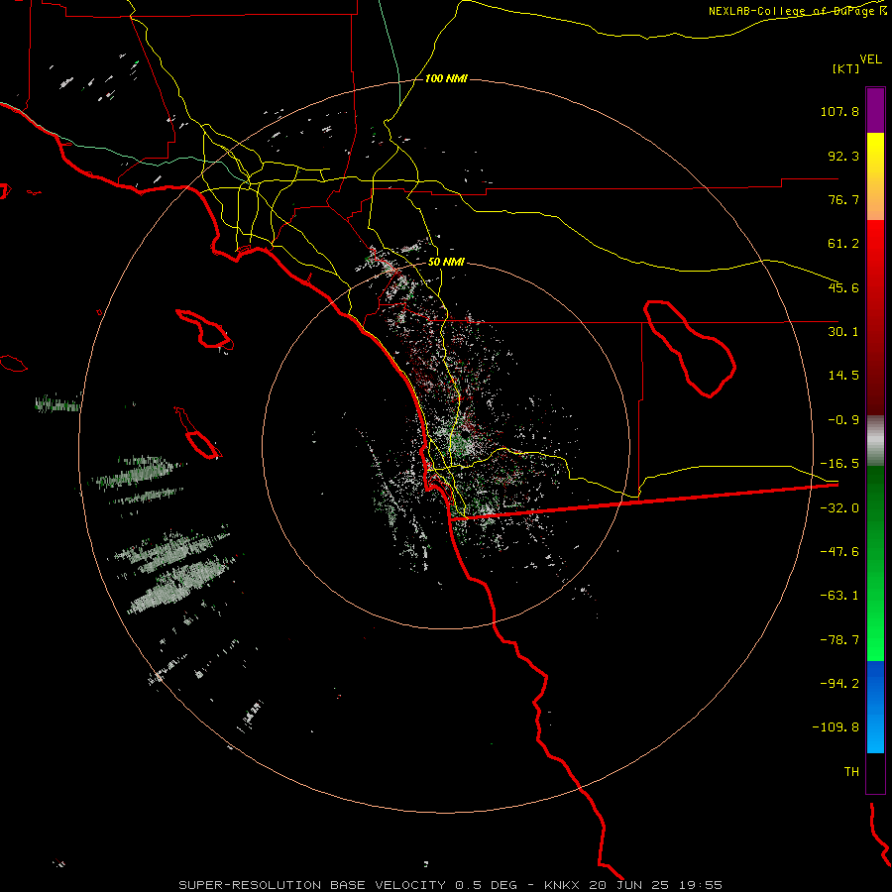Click the -94.2 legend value

click(839, 683)
